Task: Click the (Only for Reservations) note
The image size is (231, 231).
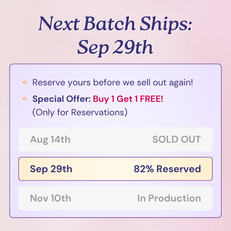Action: 80,112
